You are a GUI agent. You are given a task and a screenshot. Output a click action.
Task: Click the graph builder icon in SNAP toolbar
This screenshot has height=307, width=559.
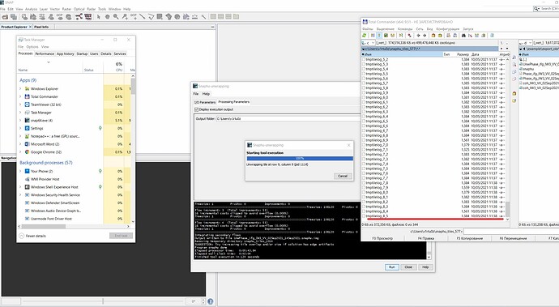coord(79,17)
